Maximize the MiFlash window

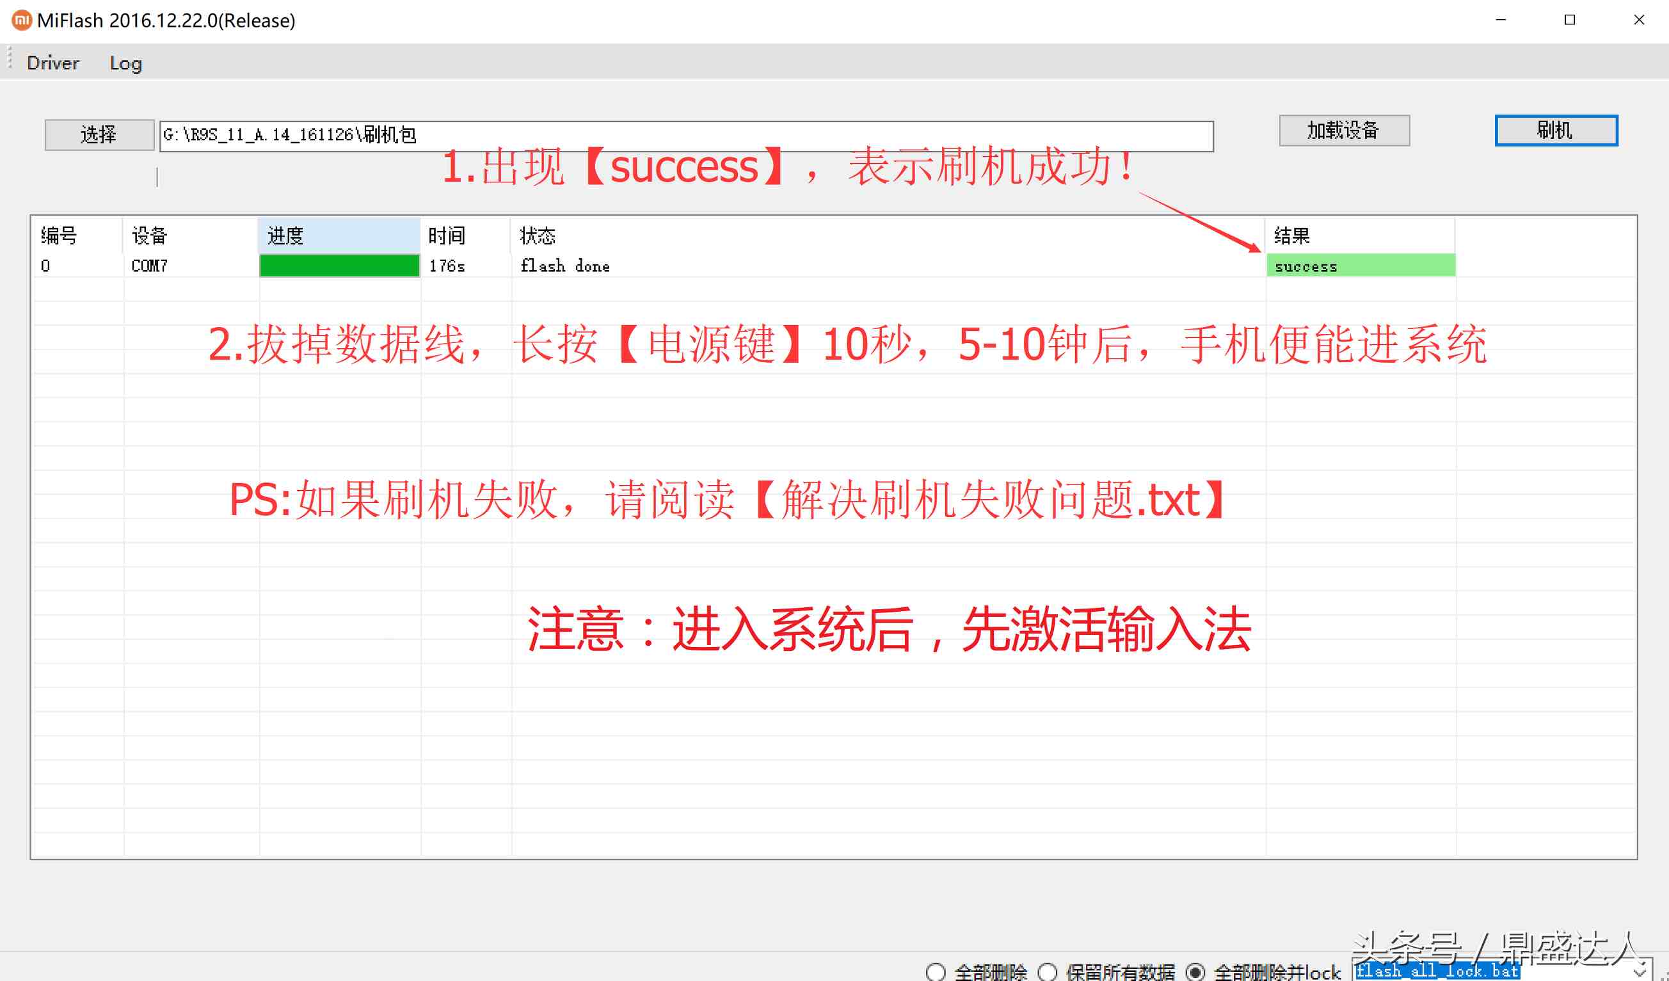1570,20
